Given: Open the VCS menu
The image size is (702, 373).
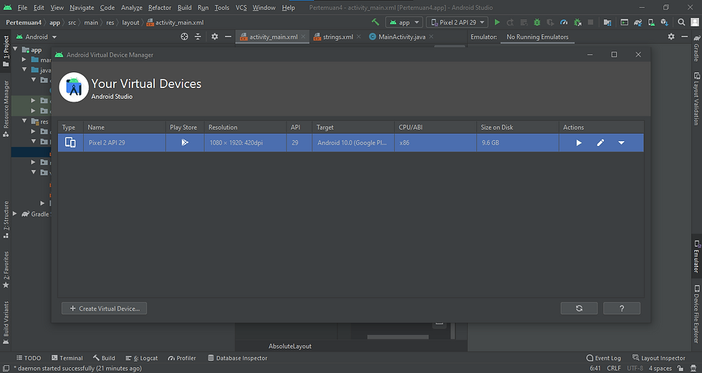Looking at the screenshot, I should coord(241,8).
